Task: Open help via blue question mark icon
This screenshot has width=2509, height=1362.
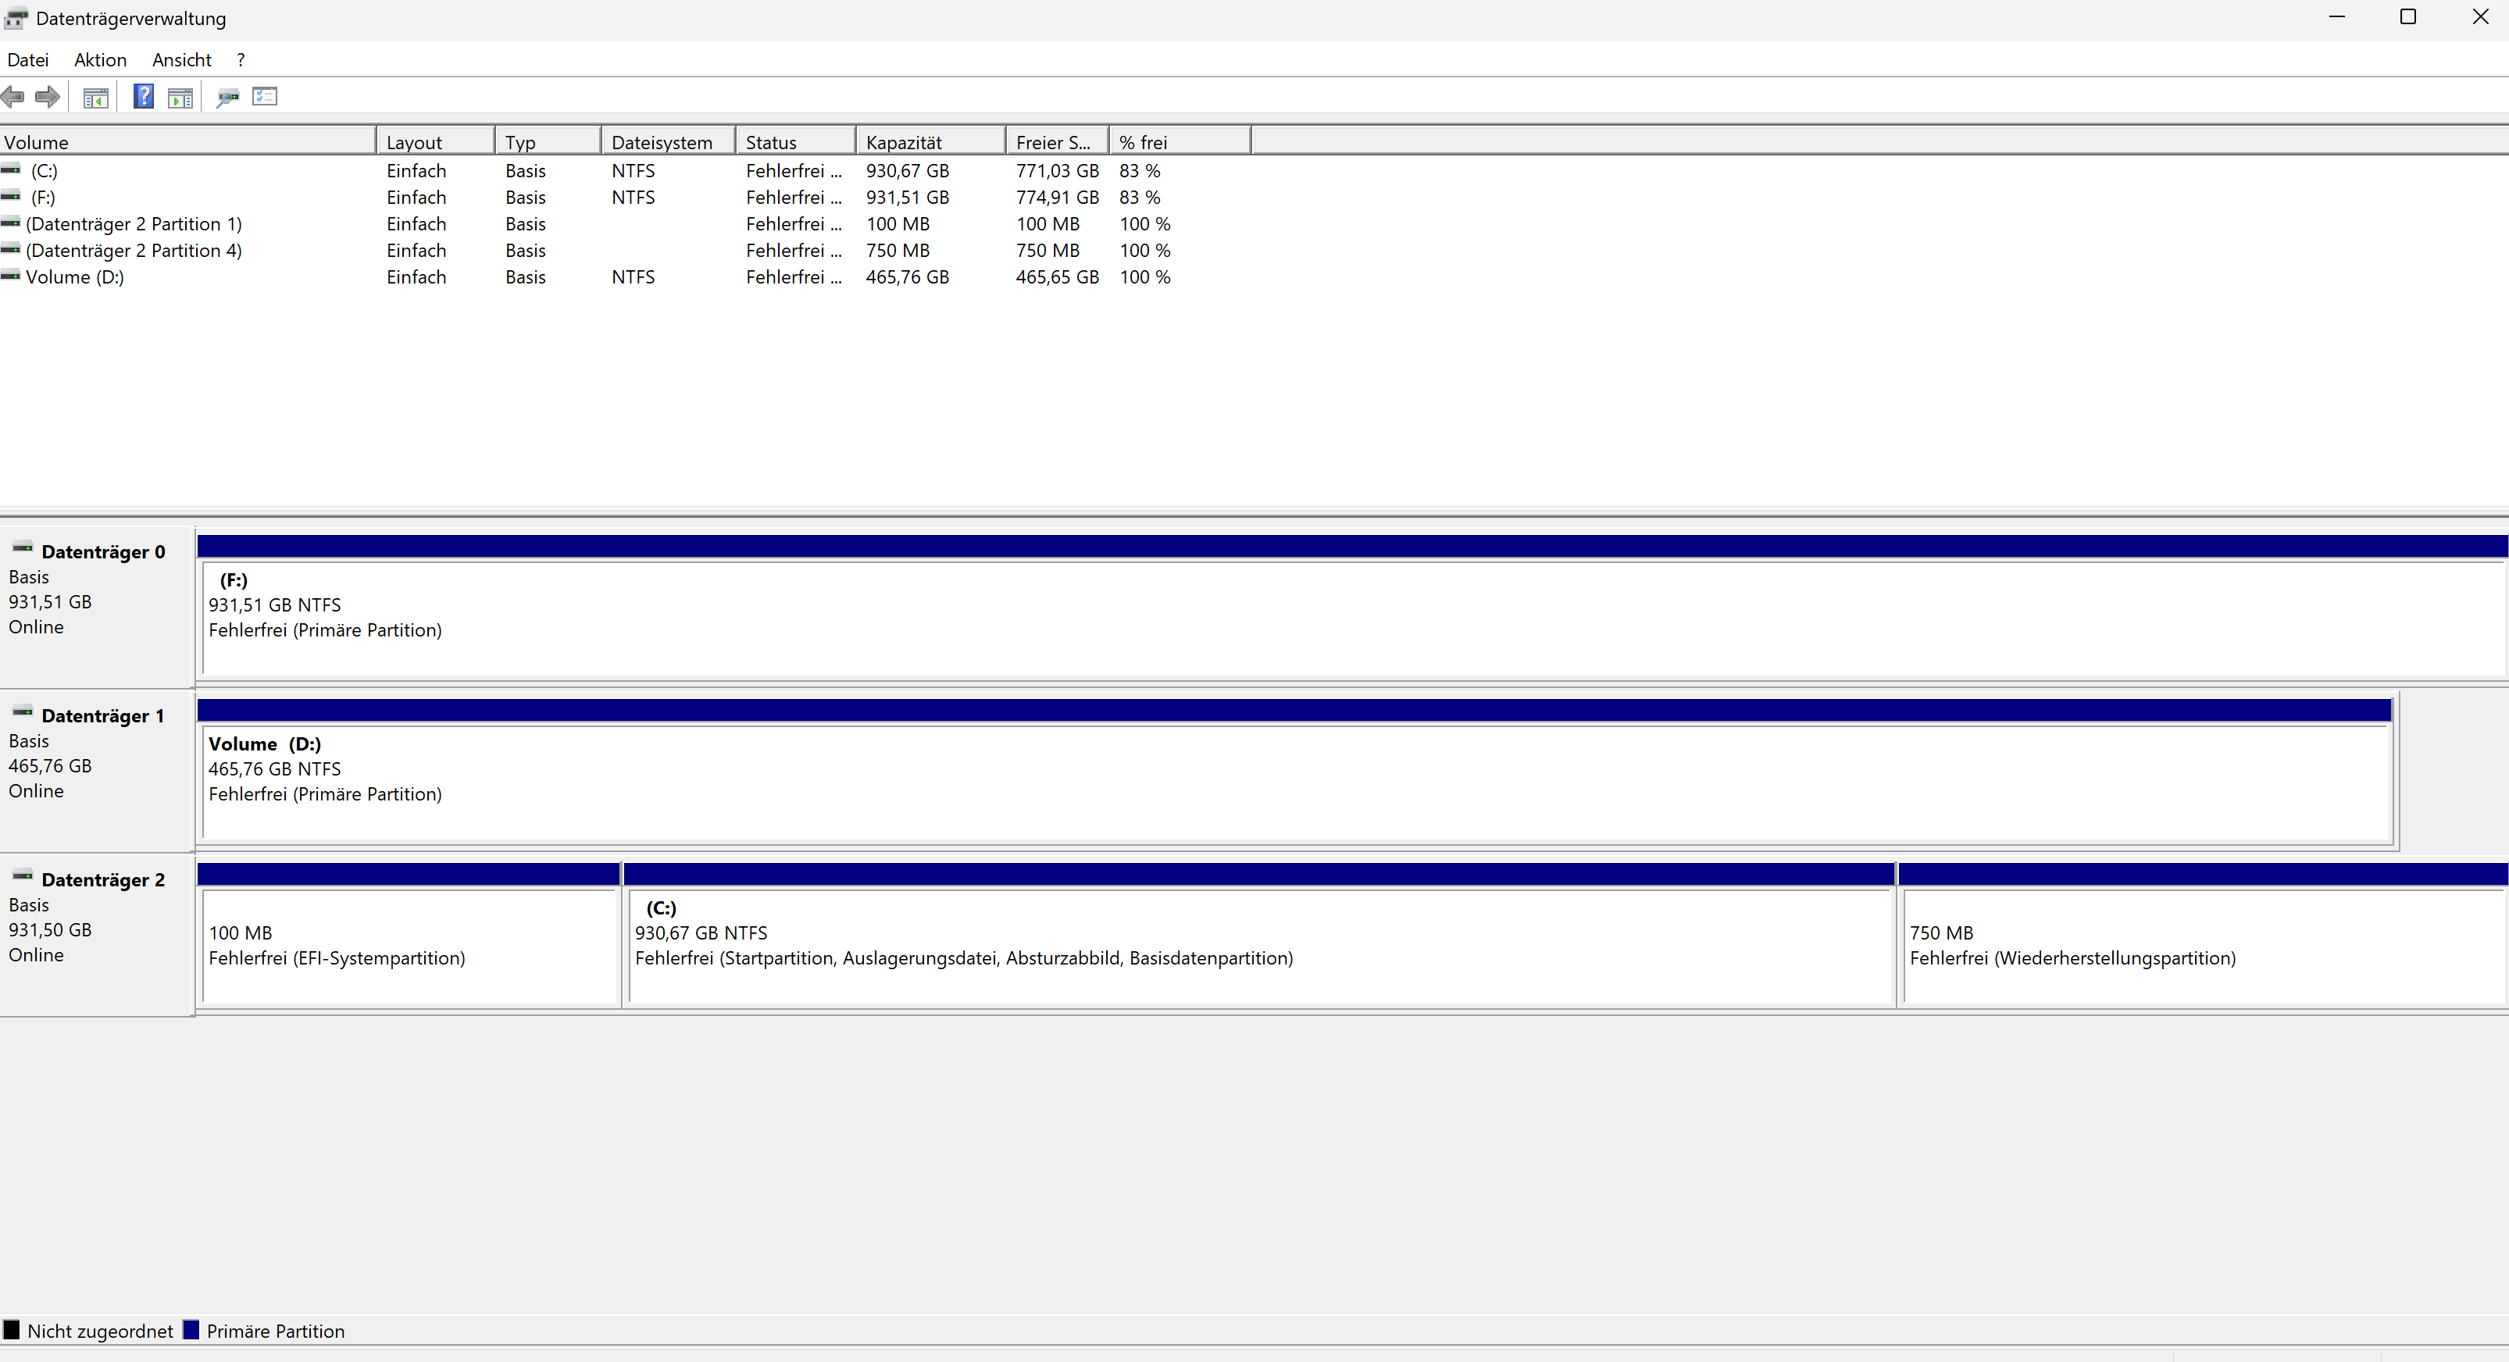Action: click(143, 96)
